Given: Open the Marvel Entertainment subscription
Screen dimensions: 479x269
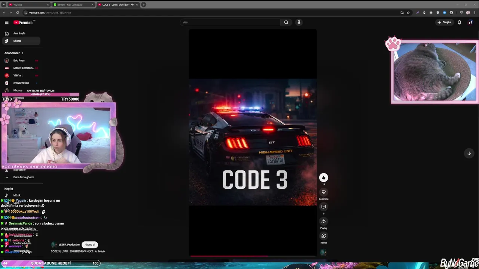Looking at the screenshot, I should pyautogui.click(x=21, y=68).
